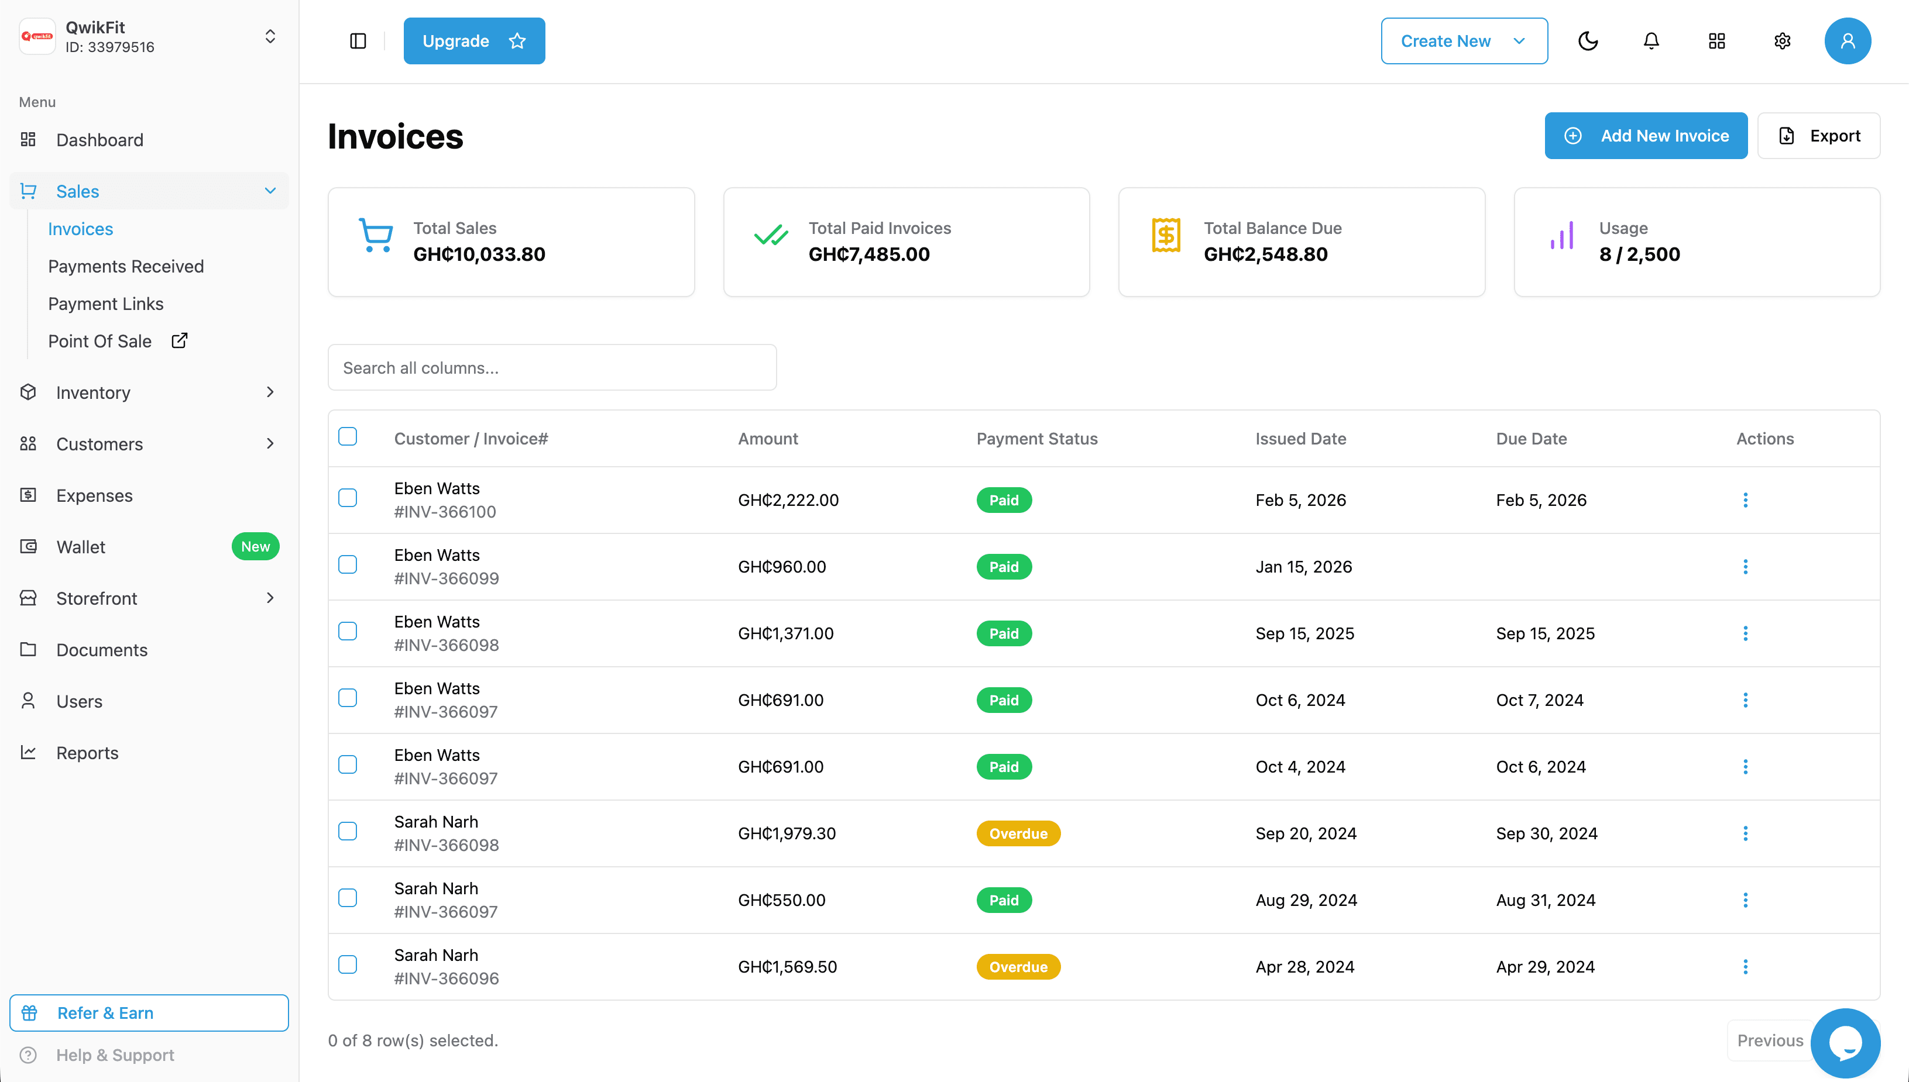Open the actions menu for invoice INV-366100
This screenshot has width=1909, height=1082.
pyautogui.click(x=1746, y=499)
